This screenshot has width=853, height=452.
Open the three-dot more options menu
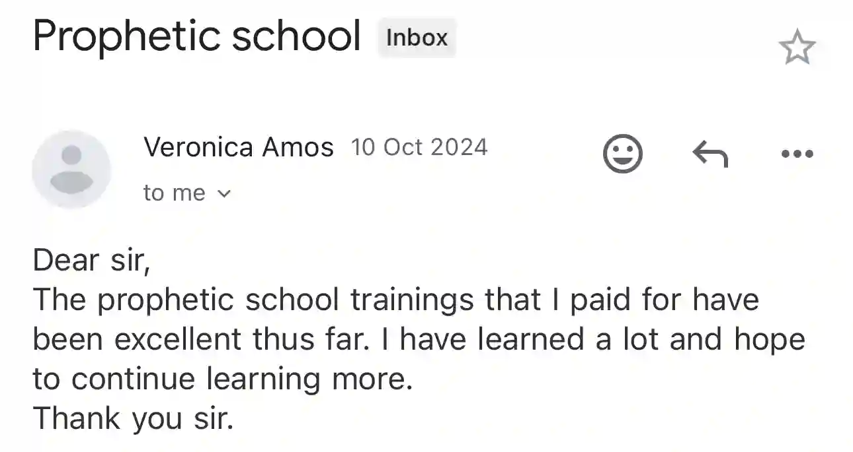pyautogui.click(x=797, y=154)
